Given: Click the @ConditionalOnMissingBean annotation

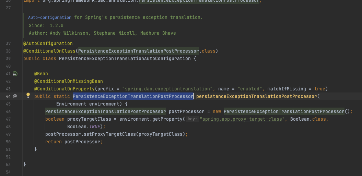Looking at the screenshot, I should 69,81.
